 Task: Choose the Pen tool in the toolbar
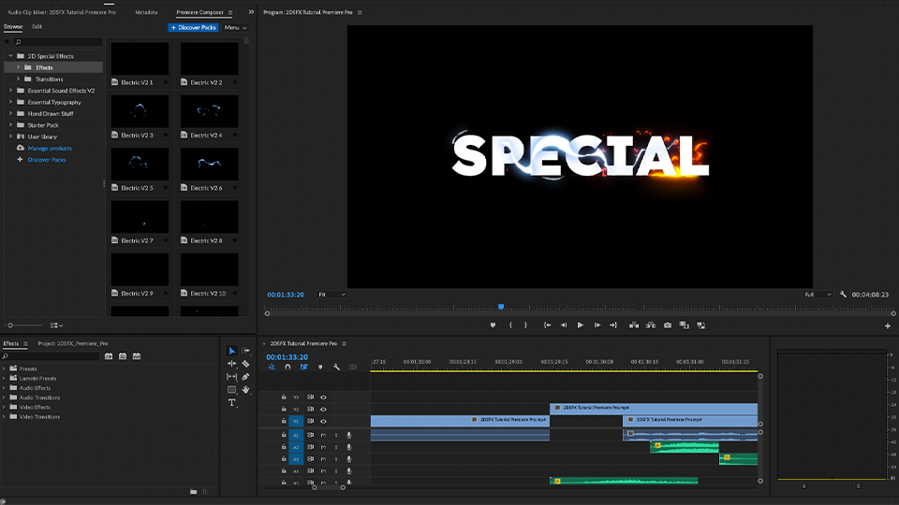click(245, 377)
